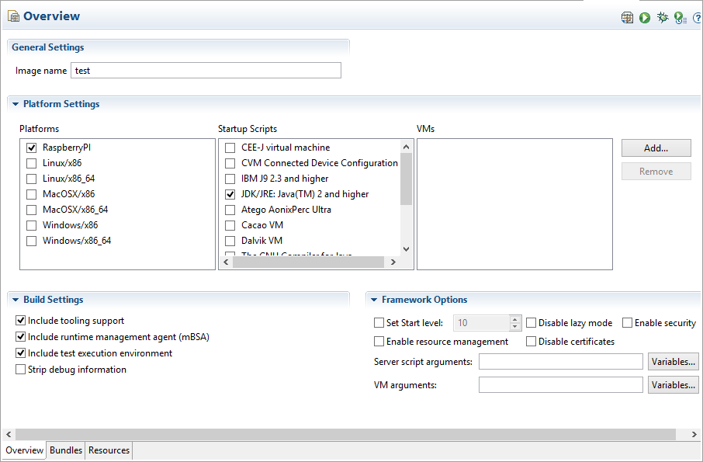Collapse the Build Settings section
This screenshot has width=703, height=462.
click(x=15, y=300)
